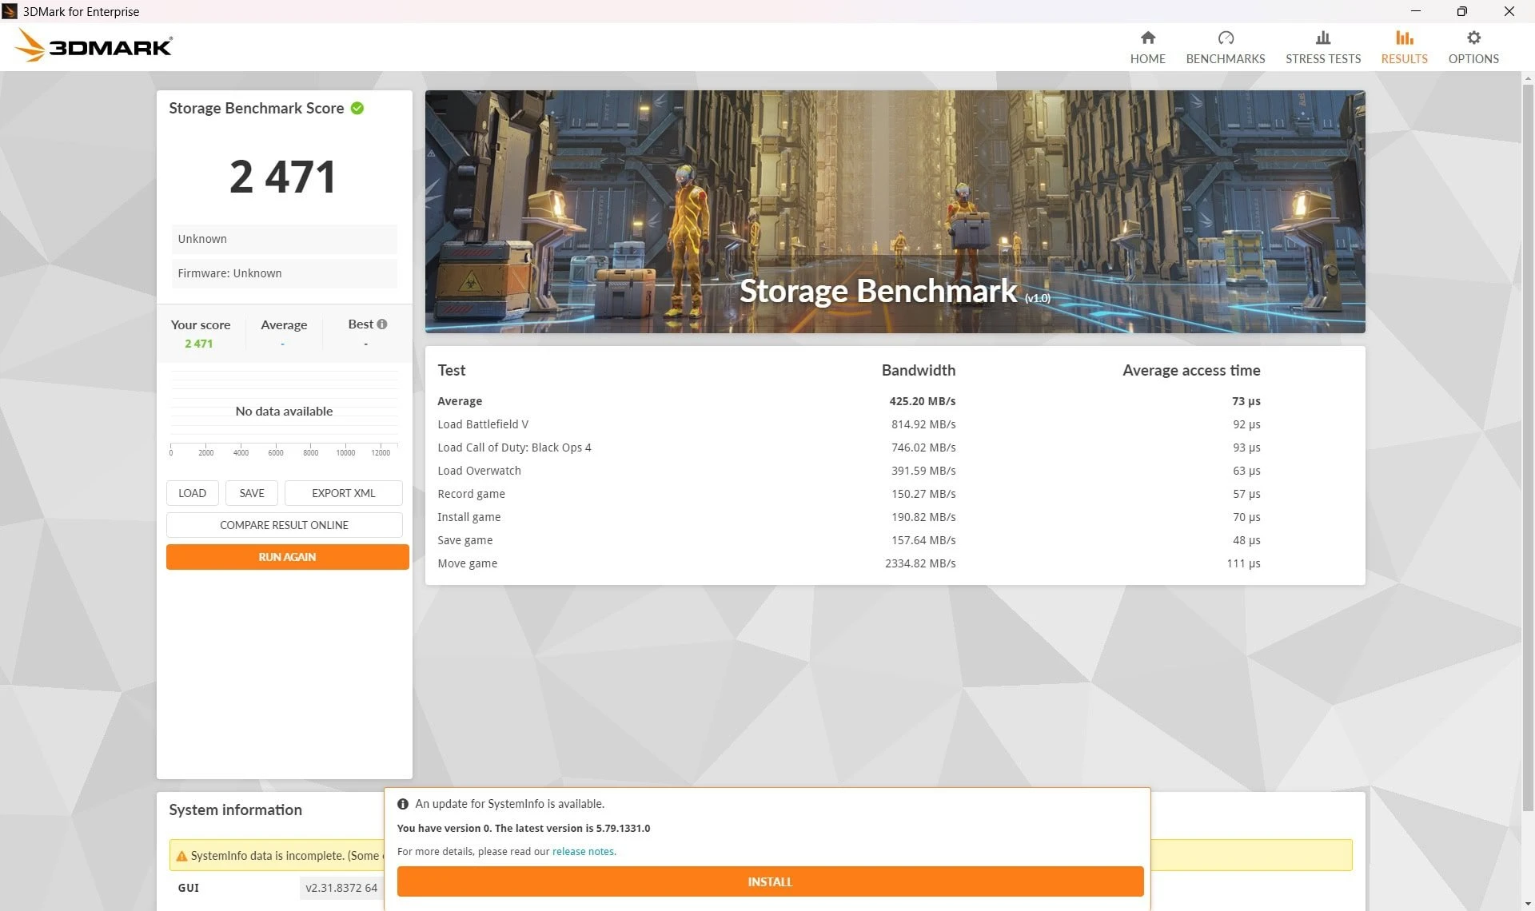Click the 2 471 benchmark score
Screen dimensions: 1535x911
tap(283, 177)
